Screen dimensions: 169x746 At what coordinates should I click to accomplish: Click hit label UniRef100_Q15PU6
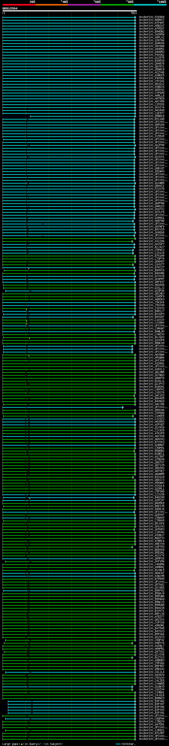coord(152,291)
